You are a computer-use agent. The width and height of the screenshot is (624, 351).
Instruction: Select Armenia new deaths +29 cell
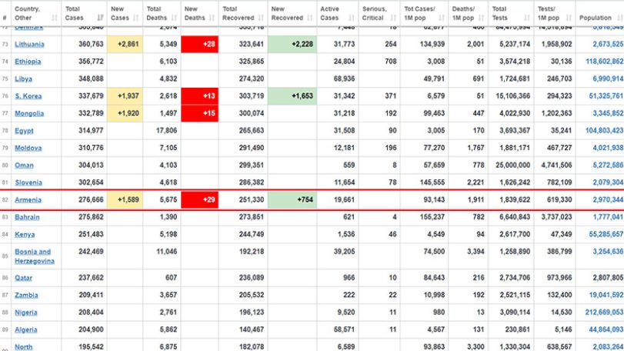[x=199, y=200]
